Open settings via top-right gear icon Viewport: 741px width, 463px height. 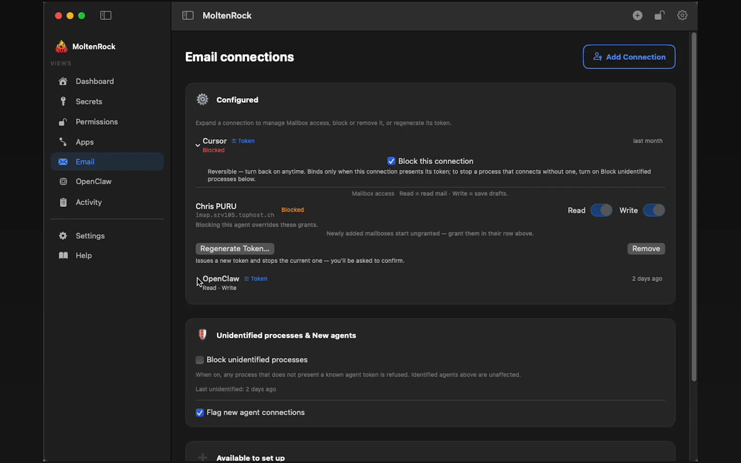coord(682,15)
